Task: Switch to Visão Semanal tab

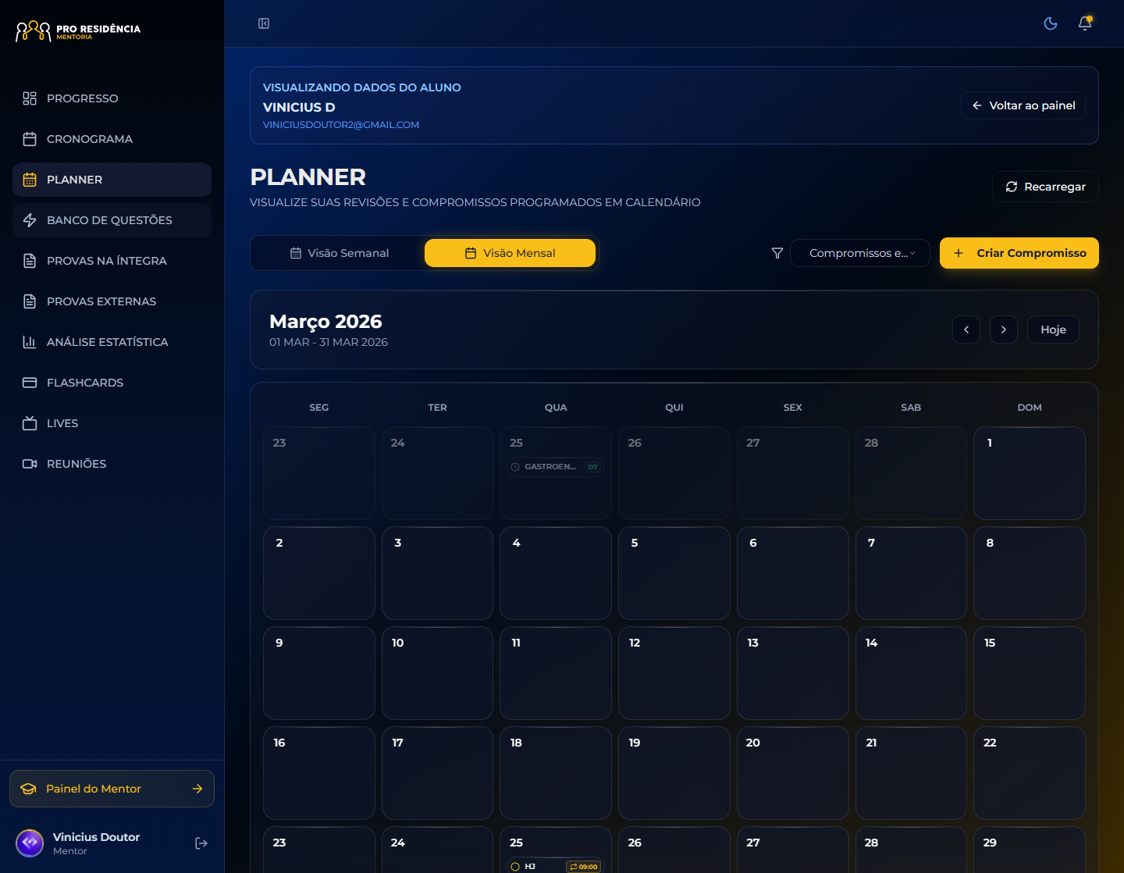Action: click(339, 253)
